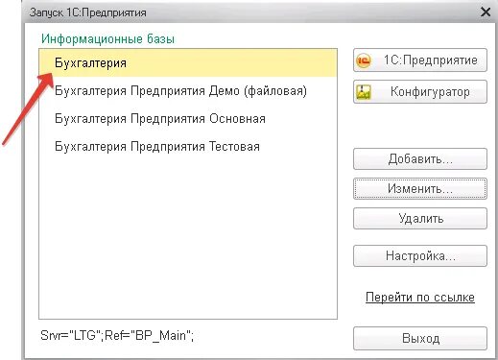Click the Srvr="LTG";Ref="BP_Main" connection string

[117, 336]
